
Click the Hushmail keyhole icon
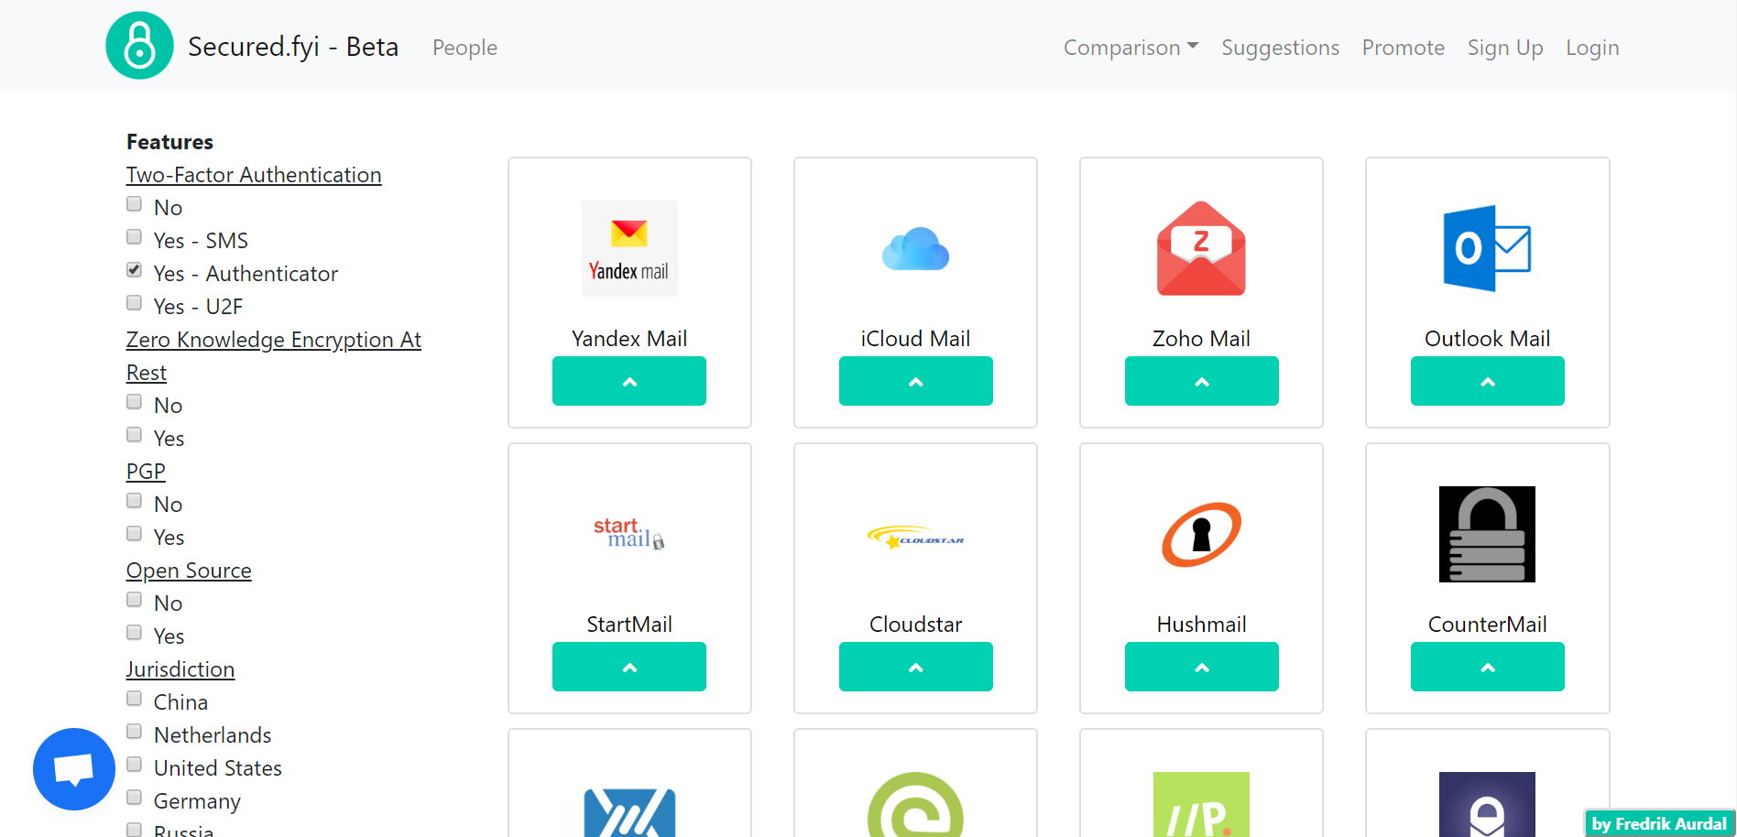click(1201, 535)
